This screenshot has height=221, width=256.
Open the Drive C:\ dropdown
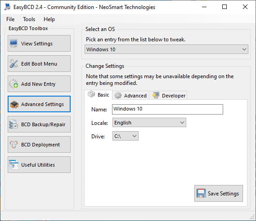[126, 136]
